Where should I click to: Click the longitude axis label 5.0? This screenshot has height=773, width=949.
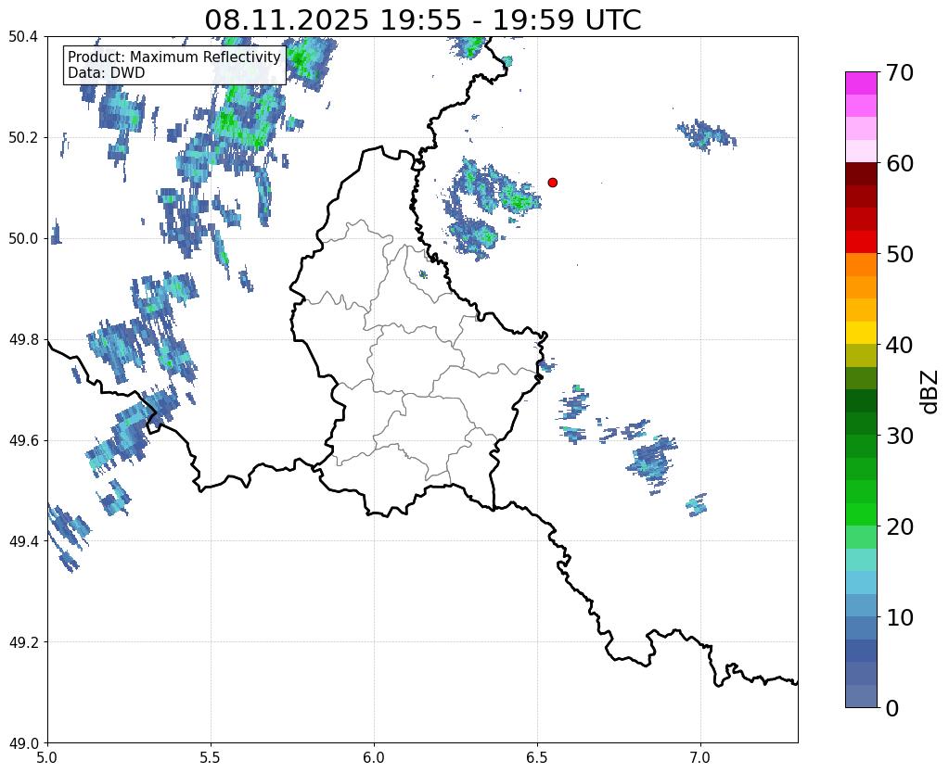47,758
